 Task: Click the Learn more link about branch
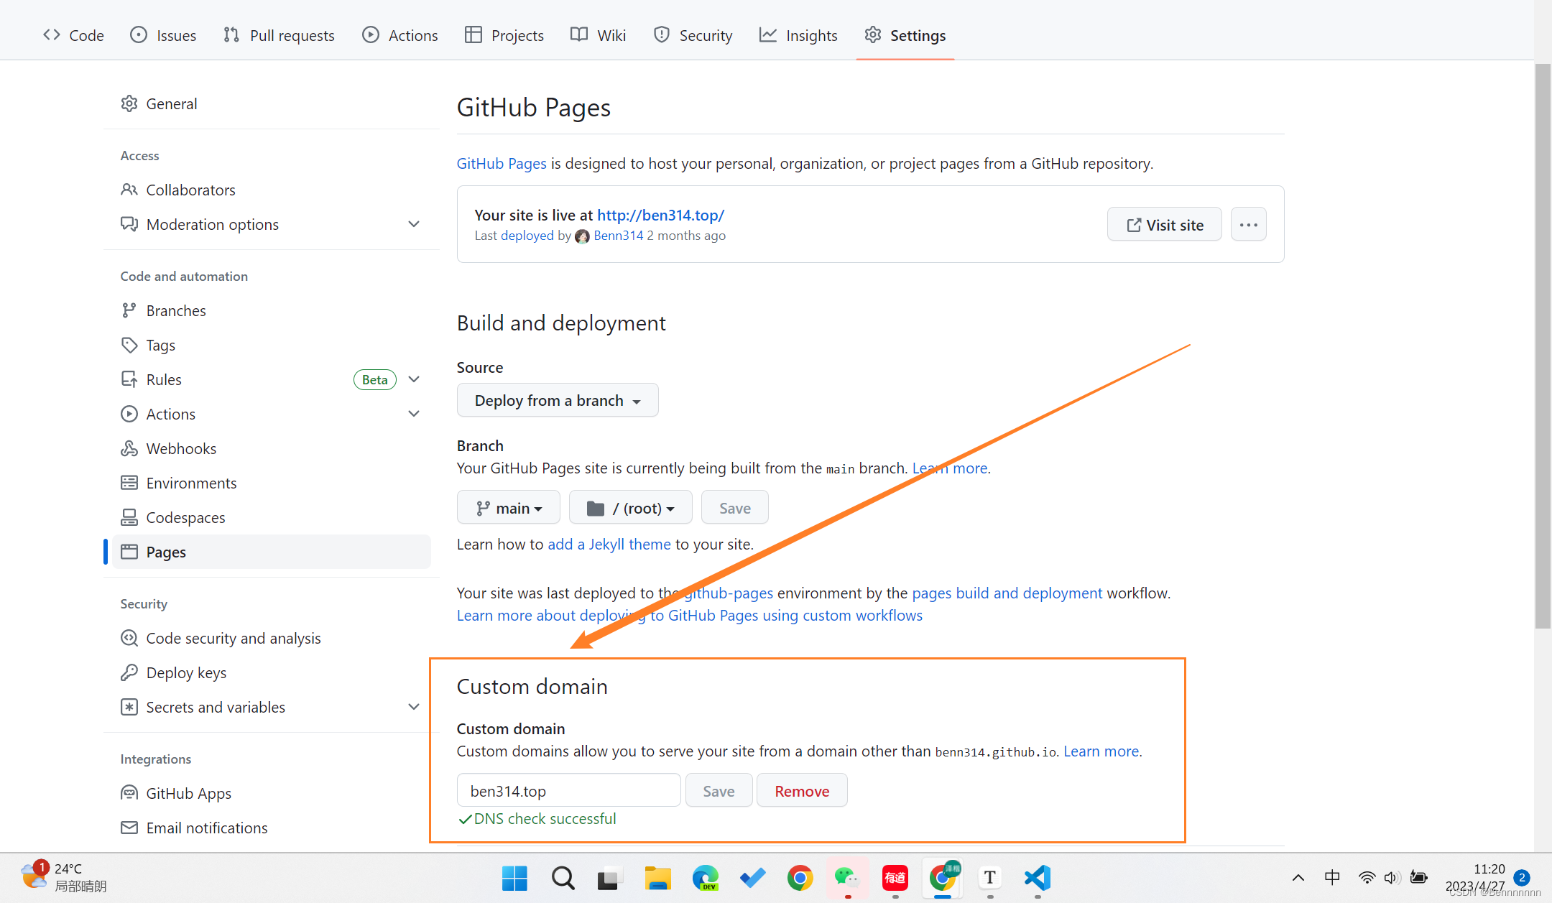(950, 468)
